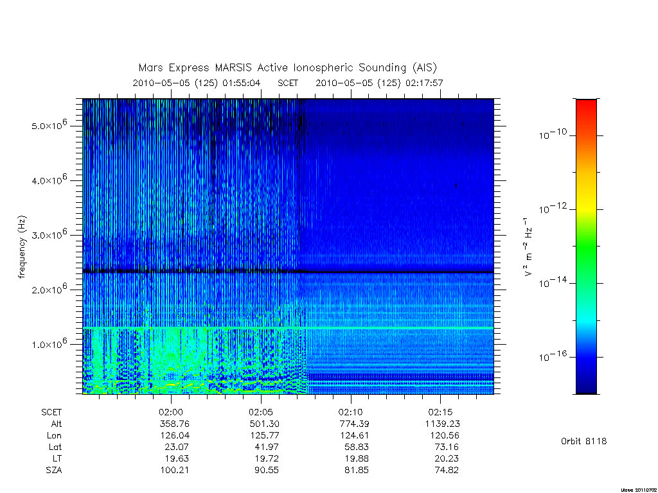
Task: Click the cyan horizontal line across the spectrogram
Action: point(289,327)
